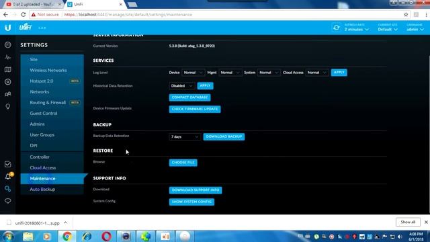The image size is (430, 242).
Task: Open the download item arrow menu
Action: pos(65,223)
